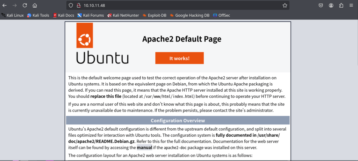Click the large 'Ubuntu' wordmark text
The height and width of the screenshot is (161, 358).
(x=102, y=57)
